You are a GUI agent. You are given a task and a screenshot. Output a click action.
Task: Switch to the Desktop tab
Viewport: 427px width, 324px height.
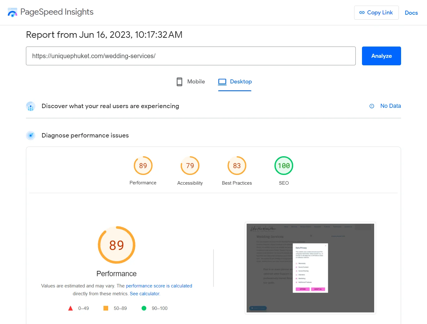pyautogui.click(x=235, y=82)
